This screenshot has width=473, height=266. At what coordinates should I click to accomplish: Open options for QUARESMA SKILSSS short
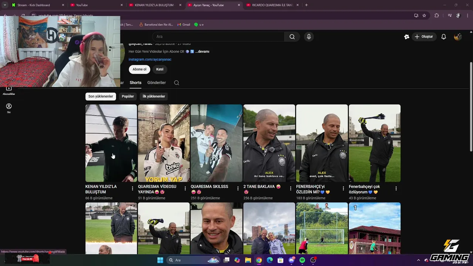238,188
